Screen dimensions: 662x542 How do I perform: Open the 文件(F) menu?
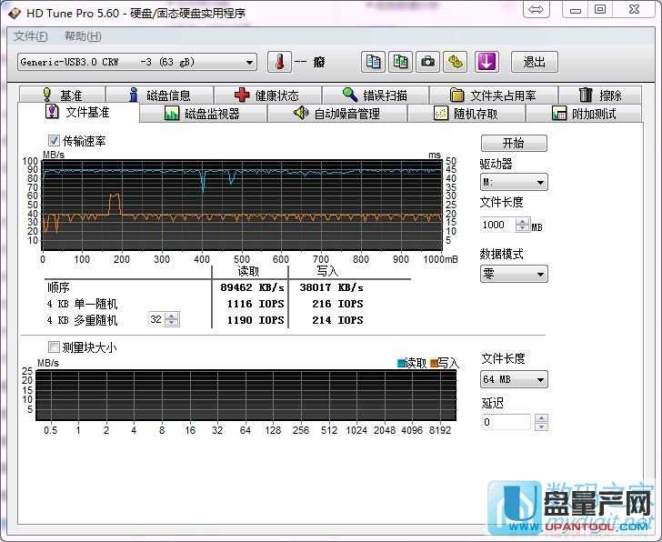pos(30,36)
